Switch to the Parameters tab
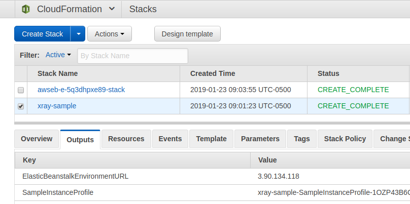This screenshot has height=204, width=410. pos(260,139)
